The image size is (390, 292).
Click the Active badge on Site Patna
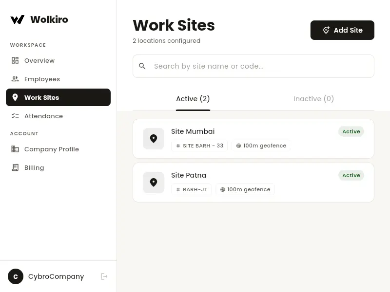pyautogui.click(x=351, y=175)
